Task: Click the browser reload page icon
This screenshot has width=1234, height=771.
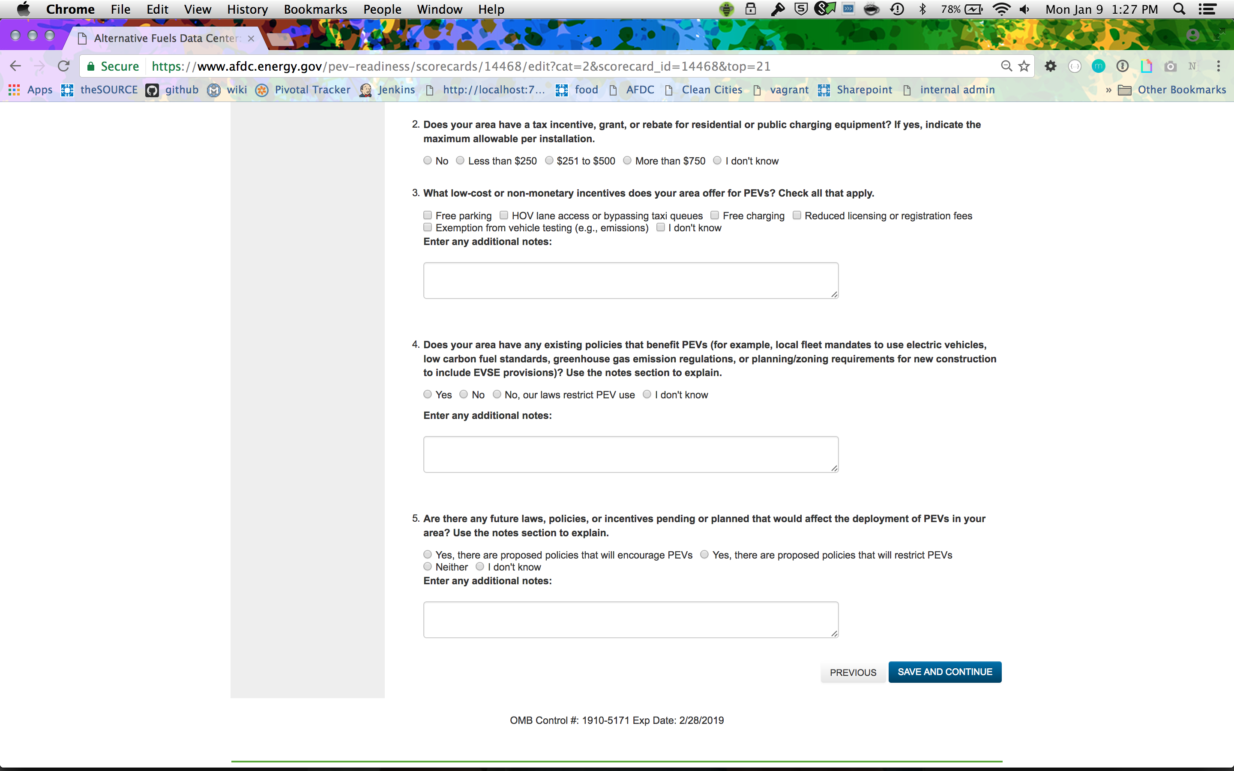Action: coord(63,66)
